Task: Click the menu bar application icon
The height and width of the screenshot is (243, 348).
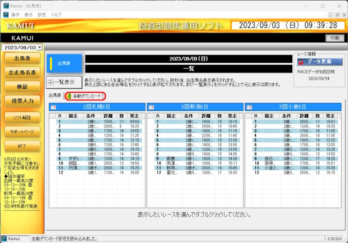Action: [5, 13]
